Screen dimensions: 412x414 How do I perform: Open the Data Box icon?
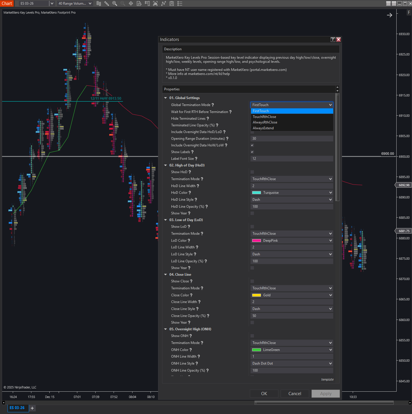coord(139,3)
